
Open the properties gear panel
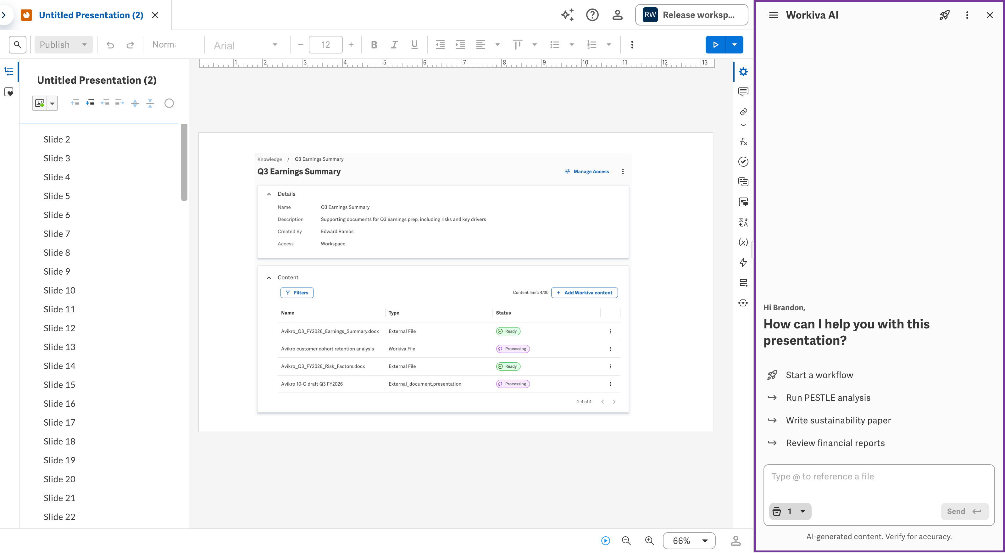(743, 72)
